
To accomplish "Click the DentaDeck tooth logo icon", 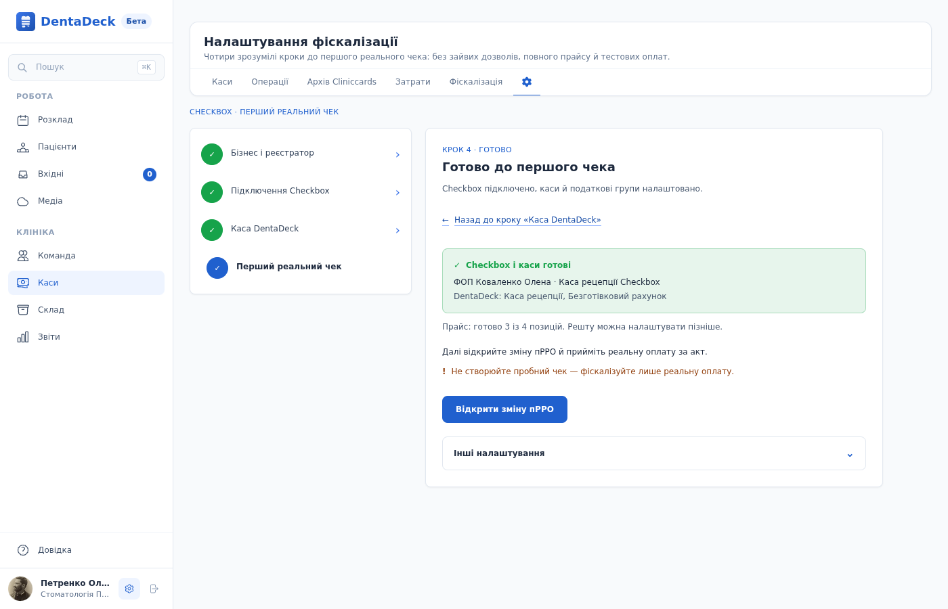I will pos(26,22).
